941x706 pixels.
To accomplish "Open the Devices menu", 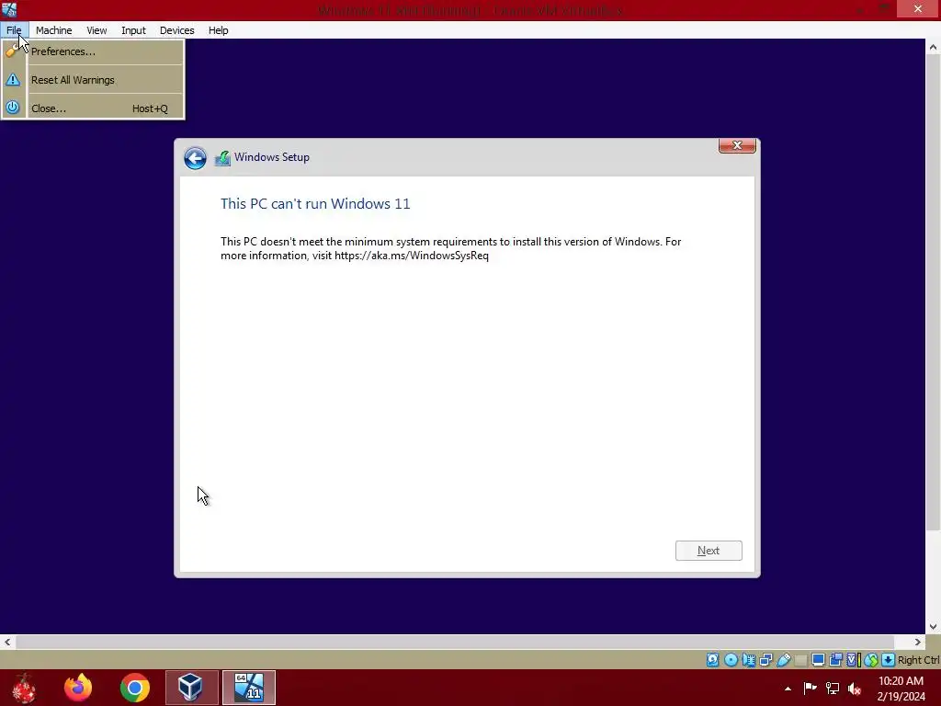I will tap(176, 30).
